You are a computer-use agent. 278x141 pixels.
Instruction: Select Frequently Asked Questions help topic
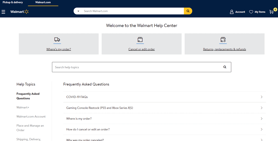click(28, 96)
